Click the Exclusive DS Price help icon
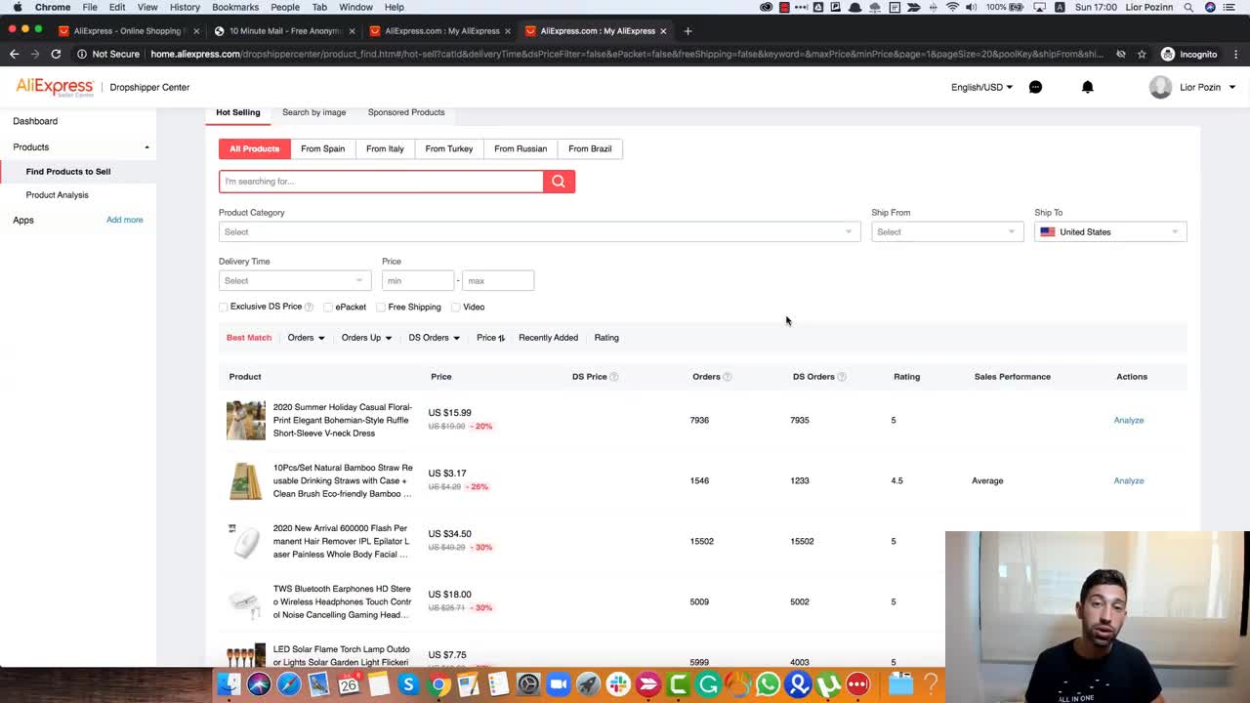Screen dimensions: 1250x703 (309, 307)
